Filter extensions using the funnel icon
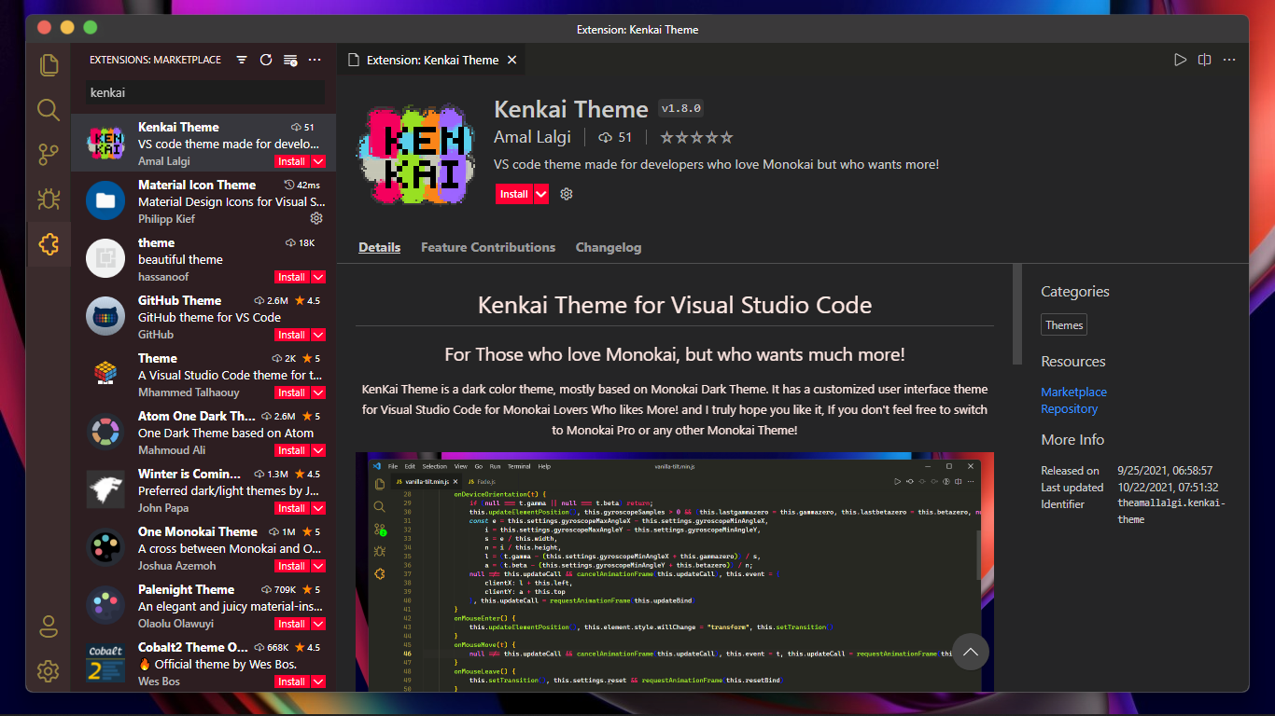 pos(242,60)
